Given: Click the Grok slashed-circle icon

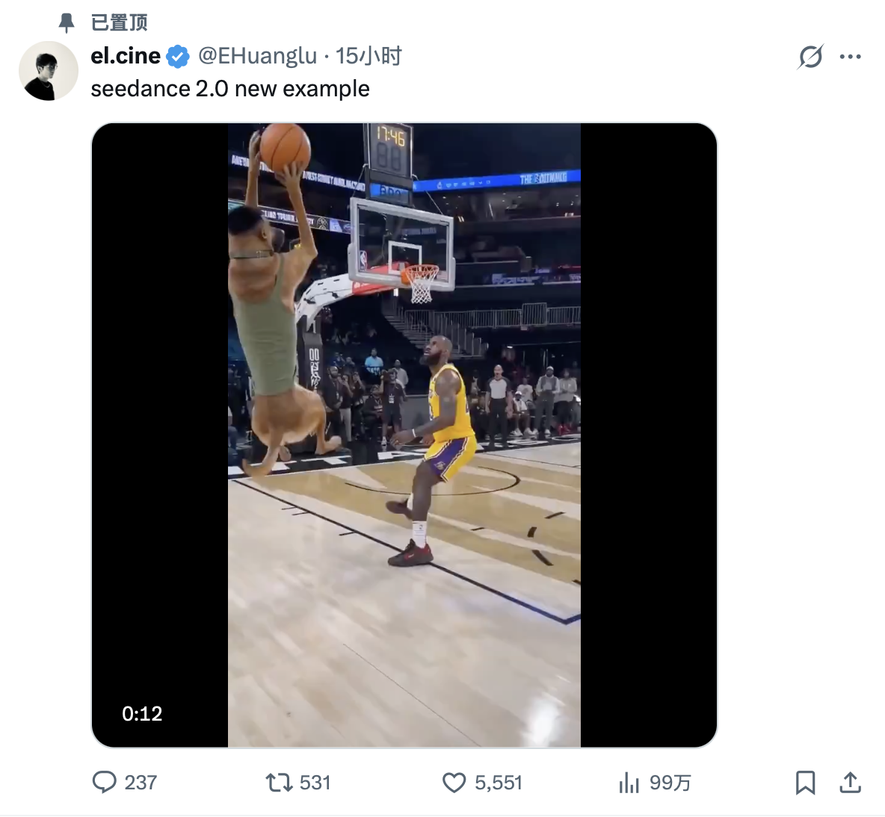Looking at the screenshot, I should [x=810, y=57].
